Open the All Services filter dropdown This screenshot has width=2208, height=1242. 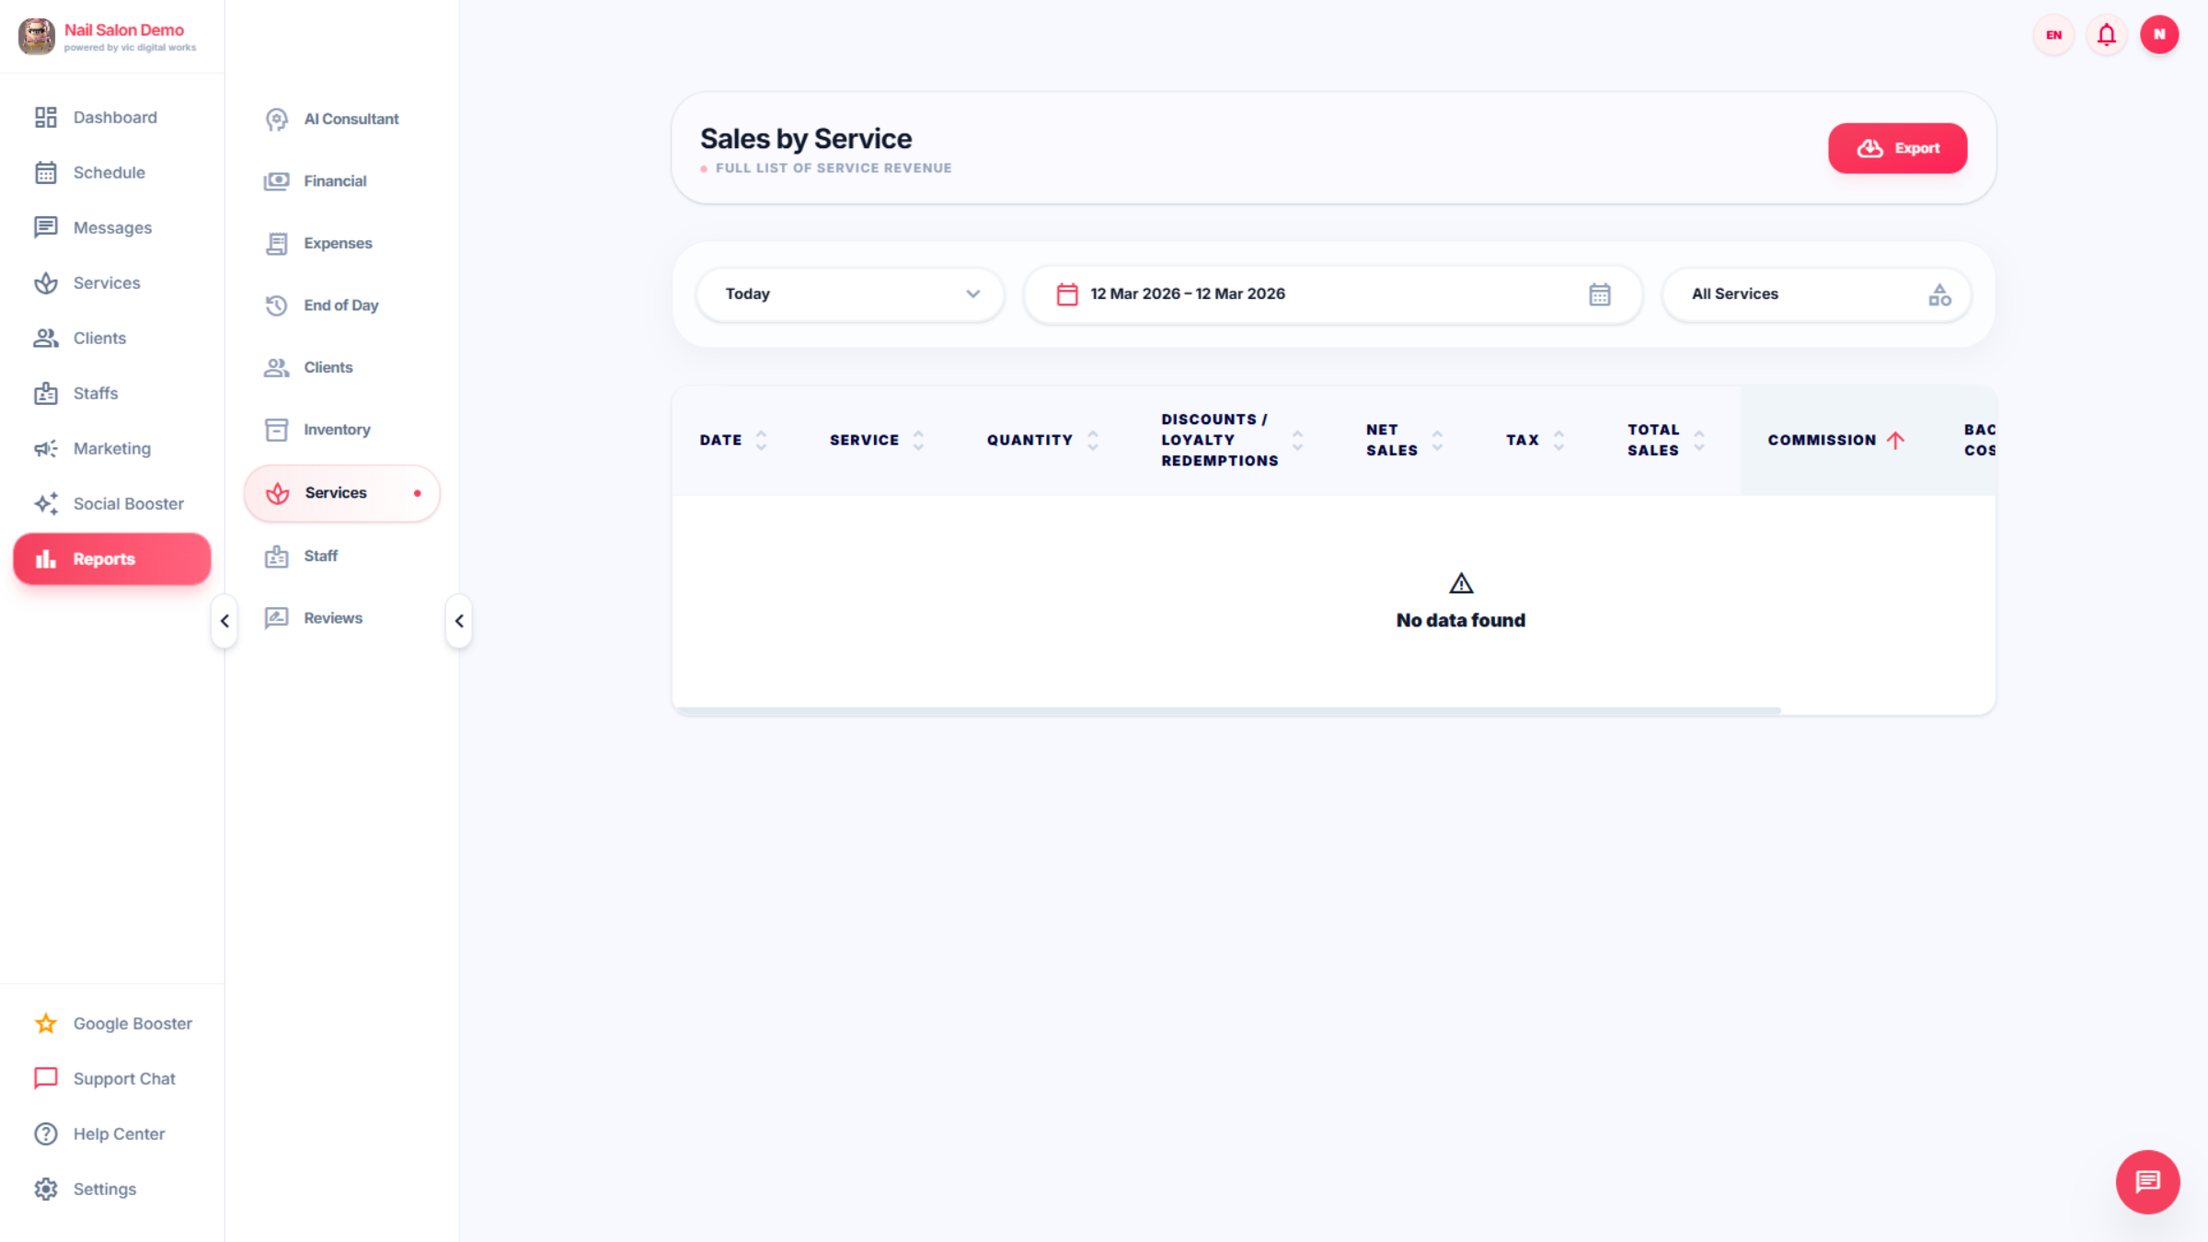(1816, 294)
